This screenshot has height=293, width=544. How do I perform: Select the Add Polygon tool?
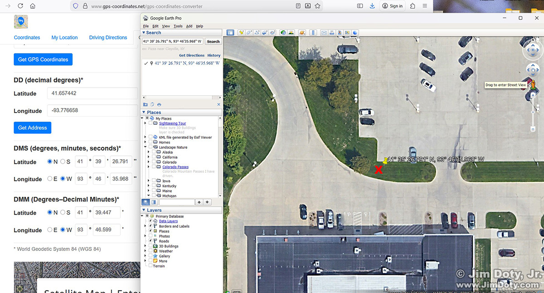(249, 33)
